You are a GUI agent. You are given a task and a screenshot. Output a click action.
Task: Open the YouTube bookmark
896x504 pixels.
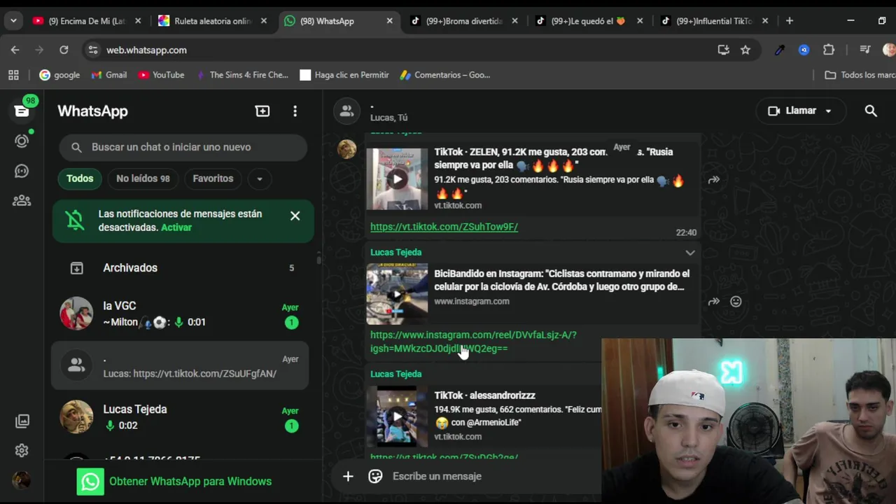point(161,75)
